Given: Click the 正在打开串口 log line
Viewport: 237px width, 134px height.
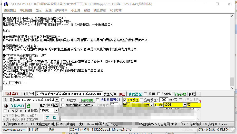Looking at the screenshot, I should click(14, 83).
